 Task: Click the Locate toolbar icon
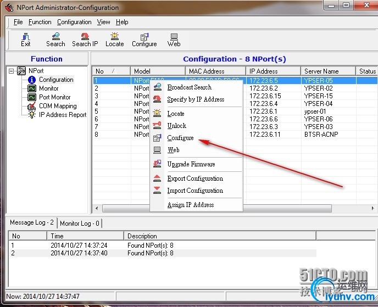pos(114,36)
